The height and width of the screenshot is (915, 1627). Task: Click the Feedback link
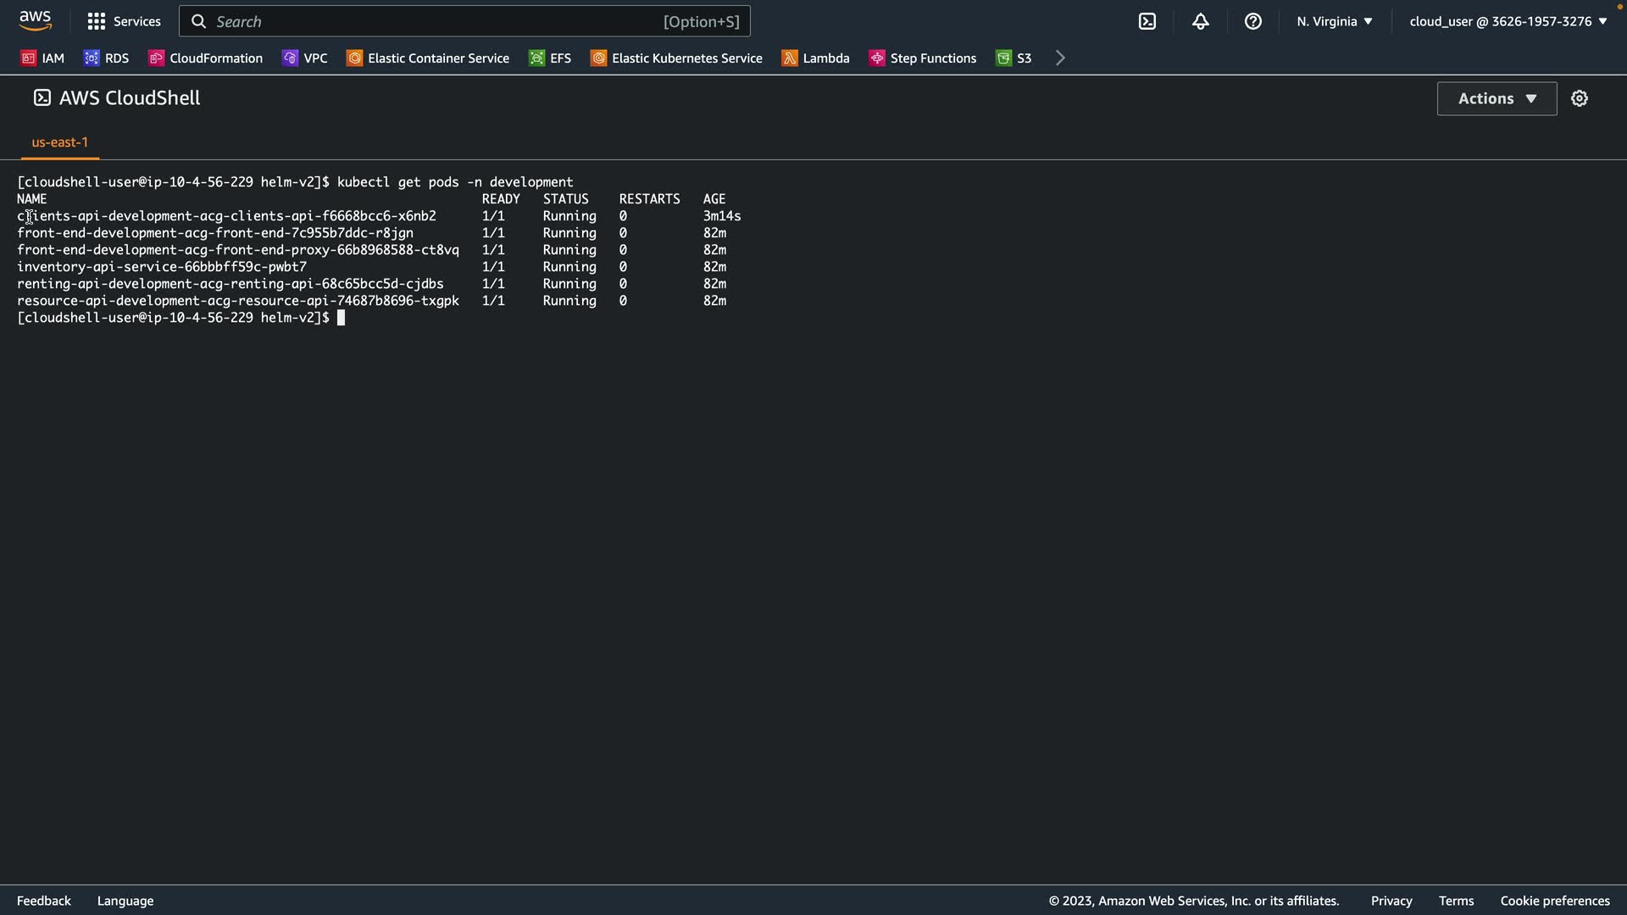click(44, 901)
